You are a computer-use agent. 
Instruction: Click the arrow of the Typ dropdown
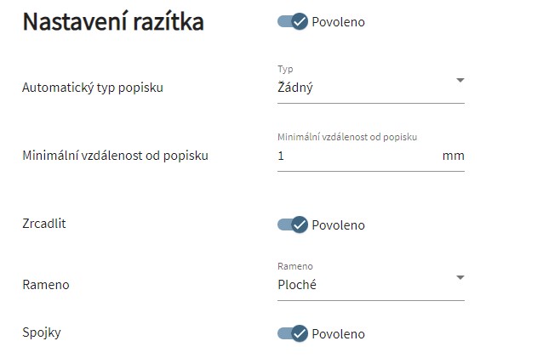coord(460,80)
